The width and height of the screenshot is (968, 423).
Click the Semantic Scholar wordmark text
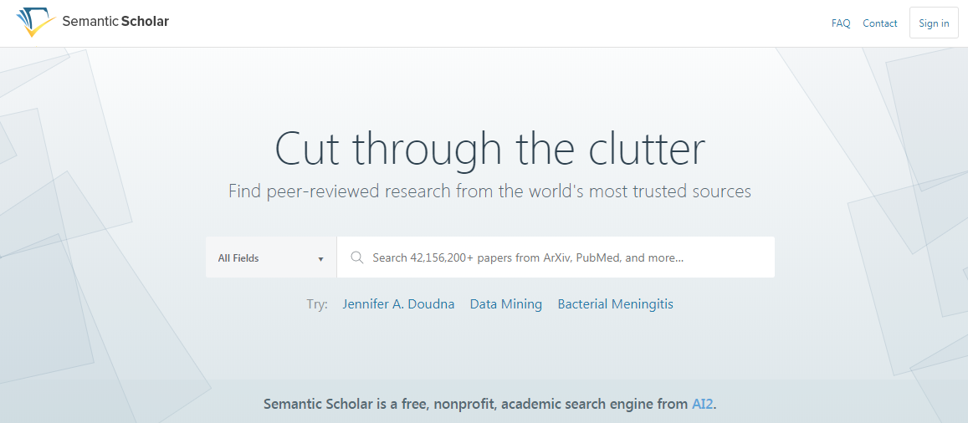pos(115,22)
